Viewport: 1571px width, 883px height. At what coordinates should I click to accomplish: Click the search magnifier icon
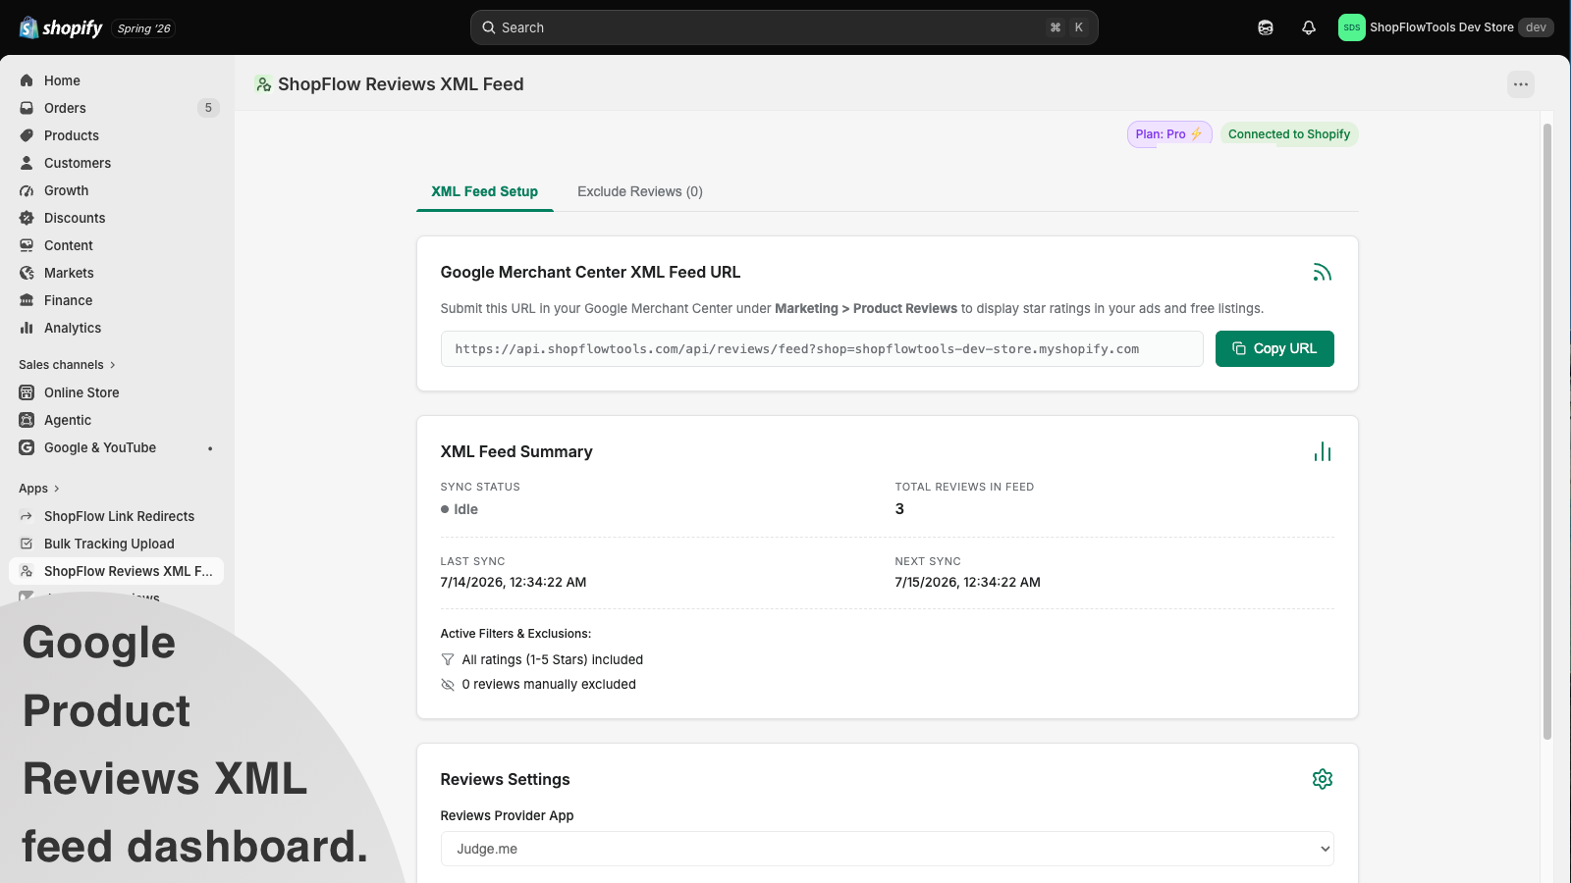[x=488, y=27]
